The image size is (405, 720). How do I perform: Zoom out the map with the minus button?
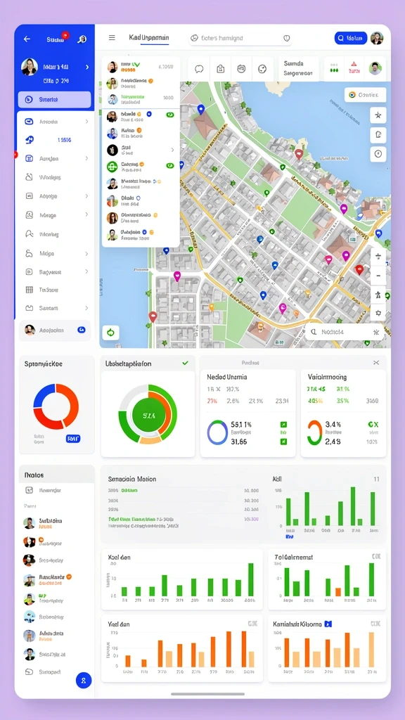(x=378, y=276)
